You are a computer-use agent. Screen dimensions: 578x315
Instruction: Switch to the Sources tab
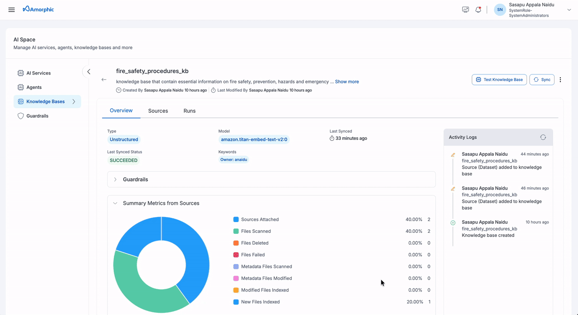158,111
